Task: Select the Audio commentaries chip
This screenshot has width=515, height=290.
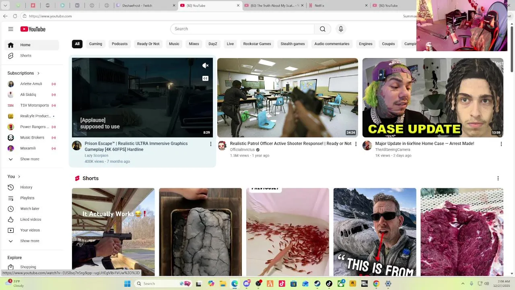Action: 332,44
